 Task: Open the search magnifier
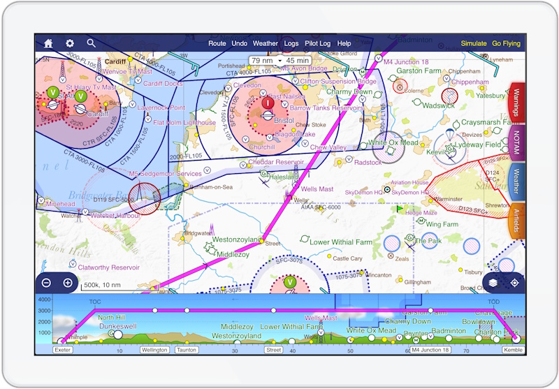(91, 43)
